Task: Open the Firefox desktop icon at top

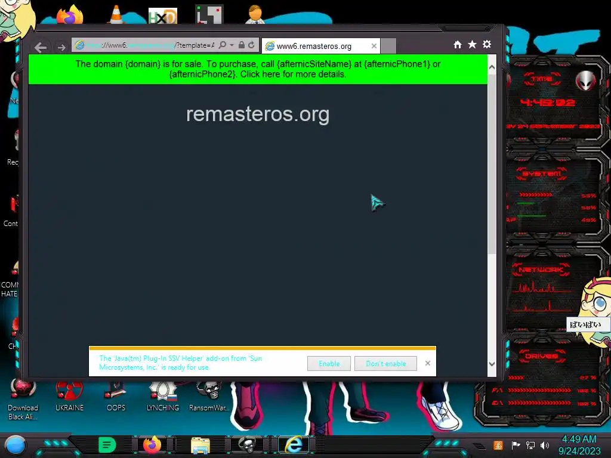Action: 70,15
